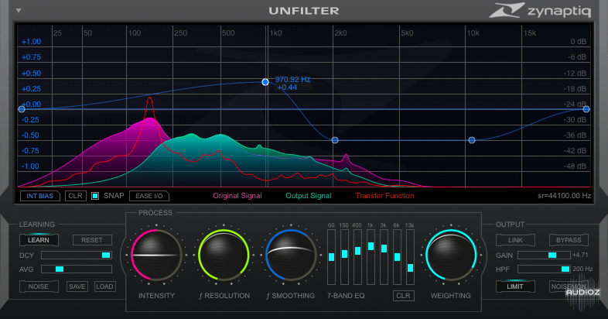Viewport: 608px width, 319px height.
Task: Click the +4.71 gain value
Action: (580, 255)
